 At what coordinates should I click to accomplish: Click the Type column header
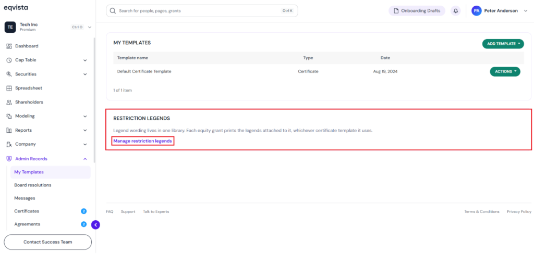tap(308, 58)
